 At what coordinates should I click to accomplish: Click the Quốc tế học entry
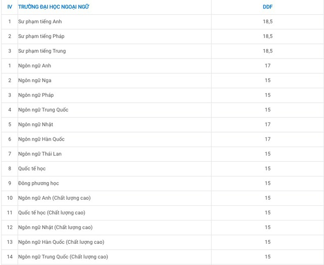[32, 168]
